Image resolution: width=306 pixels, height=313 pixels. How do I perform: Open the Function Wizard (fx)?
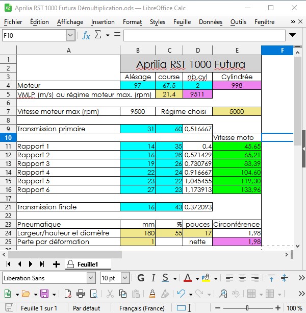[86, 35]
